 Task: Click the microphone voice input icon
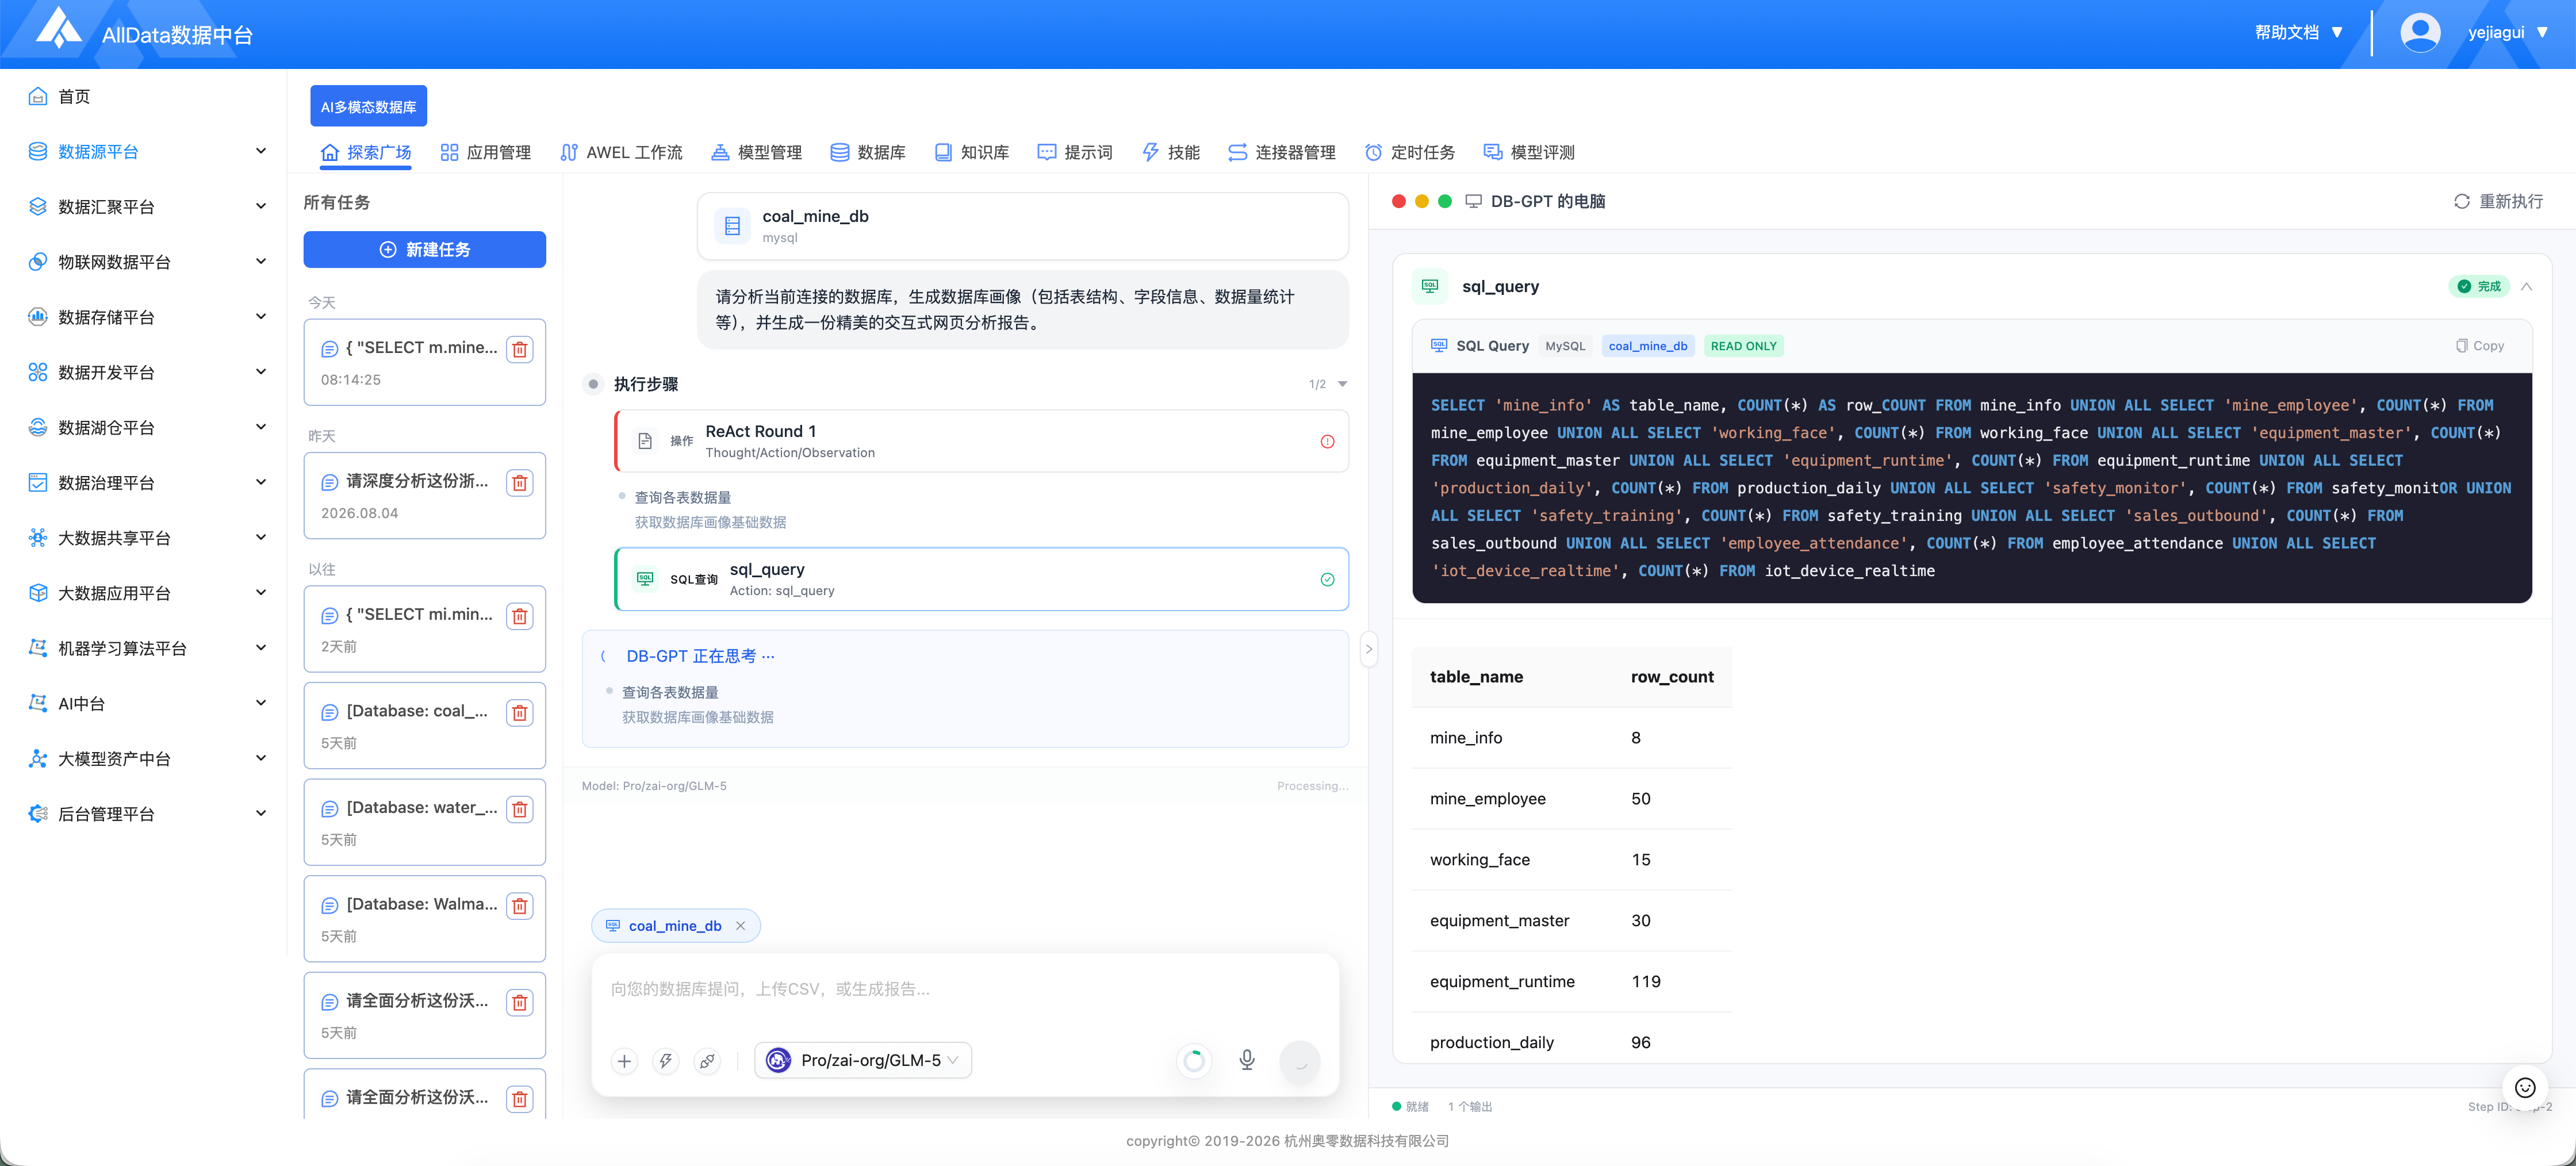(x=1247, y=1060)
